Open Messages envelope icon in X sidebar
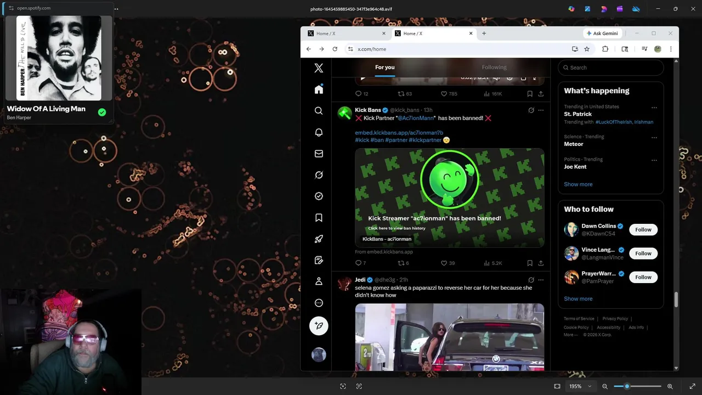 pos(319,154)
